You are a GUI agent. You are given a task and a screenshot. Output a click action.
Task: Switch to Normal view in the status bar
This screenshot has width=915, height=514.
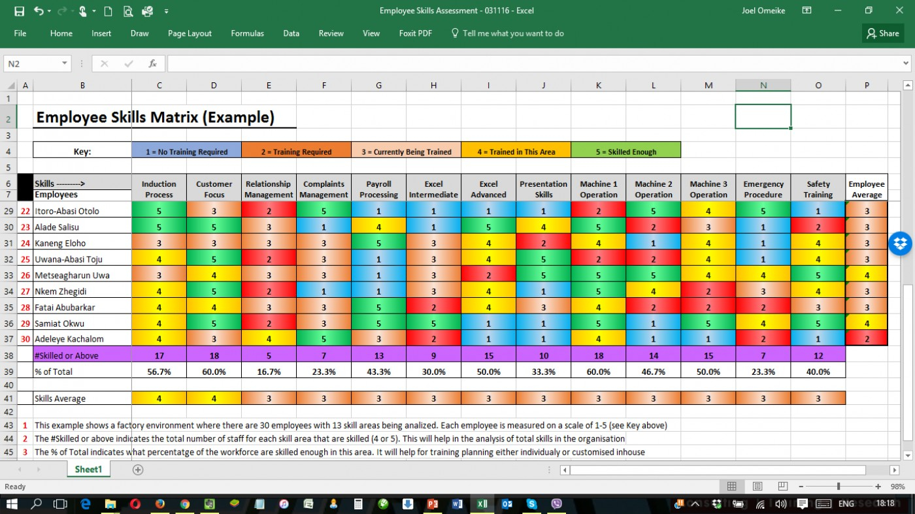tap(731, 487)
